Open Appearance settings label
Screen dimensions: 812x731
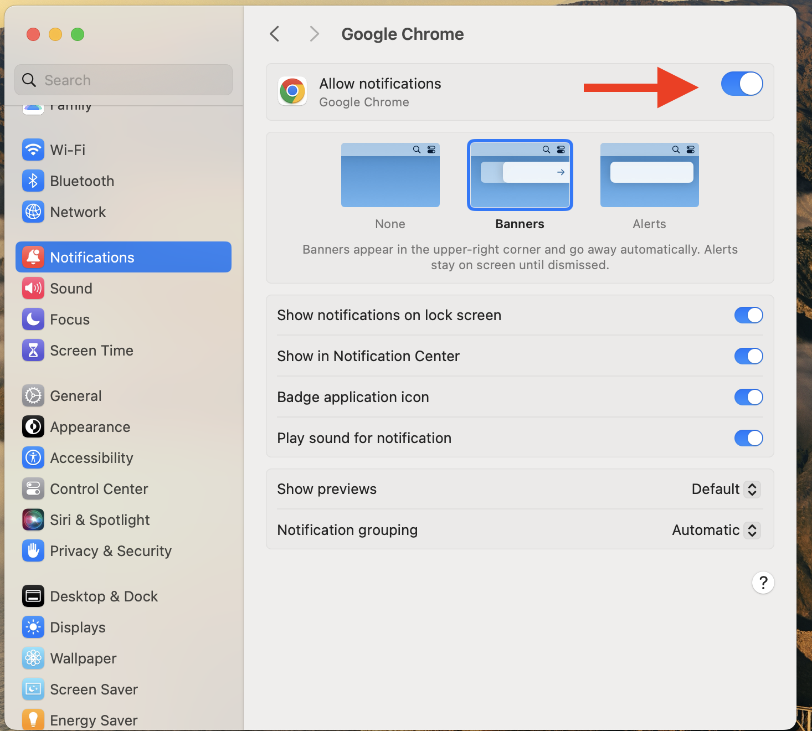(x=90, y=427)
